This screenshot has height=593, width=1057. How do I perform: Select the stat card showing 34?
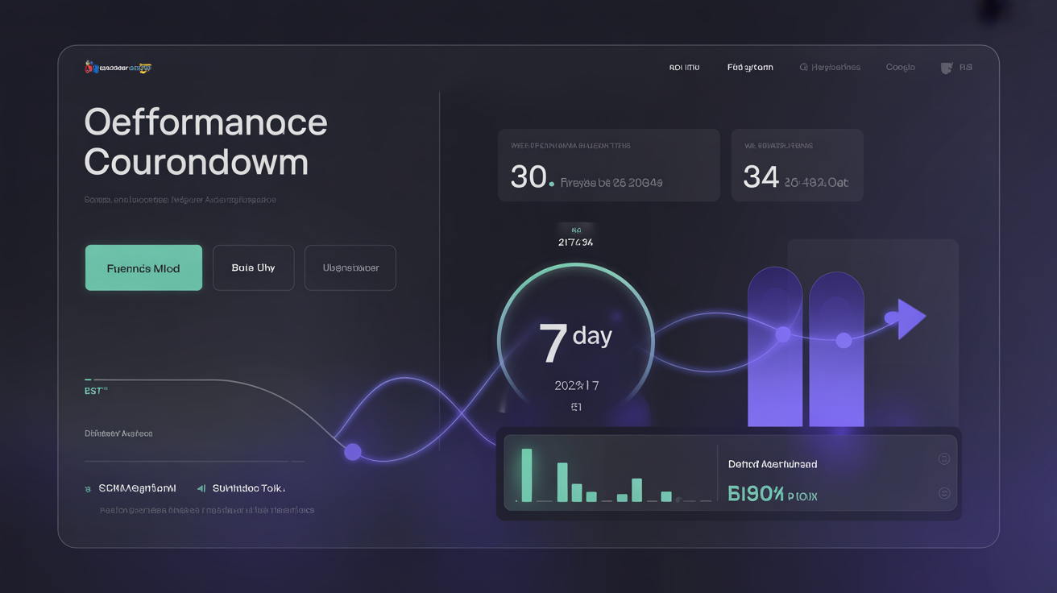coord(797,165)
